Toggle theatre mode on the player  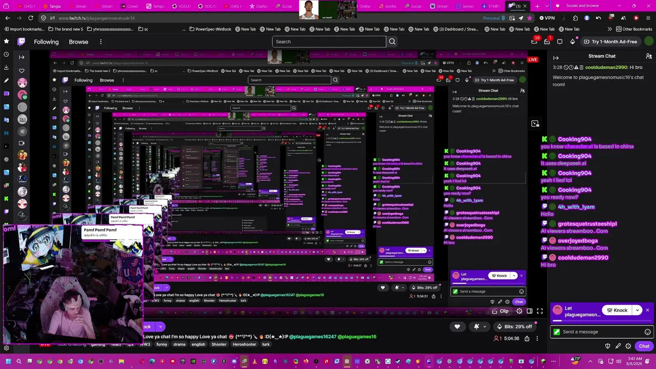529,311
